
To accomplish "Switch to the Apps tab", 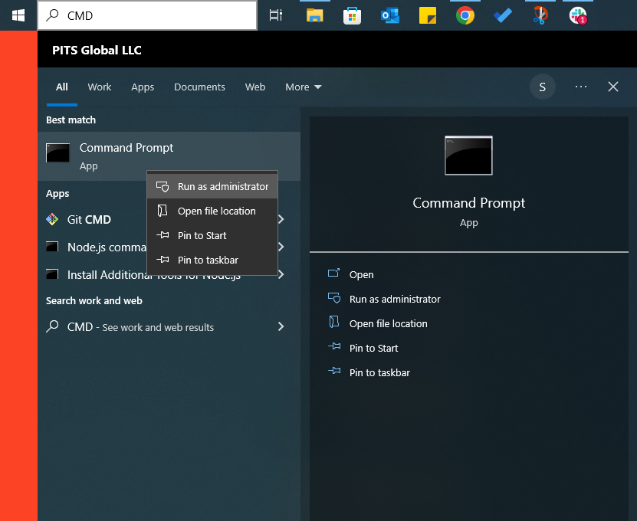I will pos(143,87).
